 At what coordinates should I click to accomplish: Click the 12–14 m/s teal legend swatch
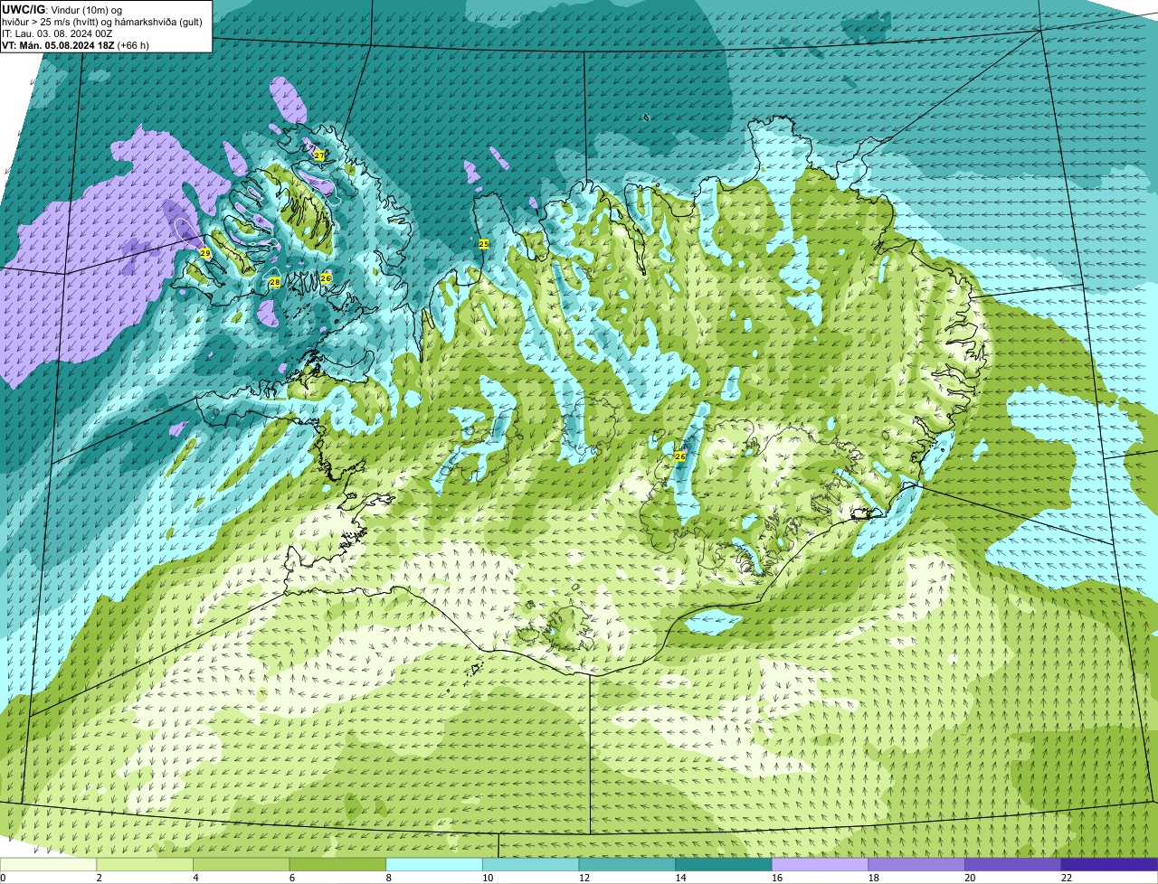click(x=627, y=864)
